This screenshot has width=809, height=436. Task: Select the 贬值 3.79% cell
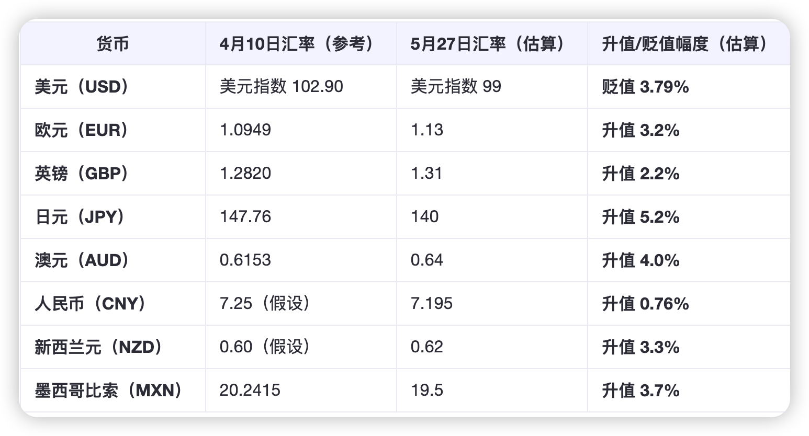645,87
